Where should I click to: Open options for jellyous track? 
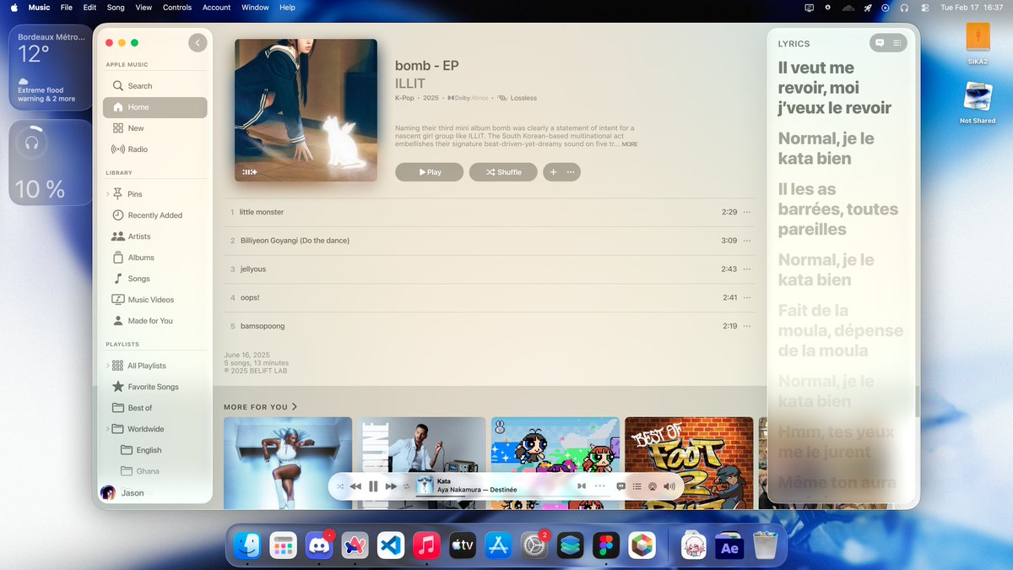pyautogui.click(x=746, y=269)
